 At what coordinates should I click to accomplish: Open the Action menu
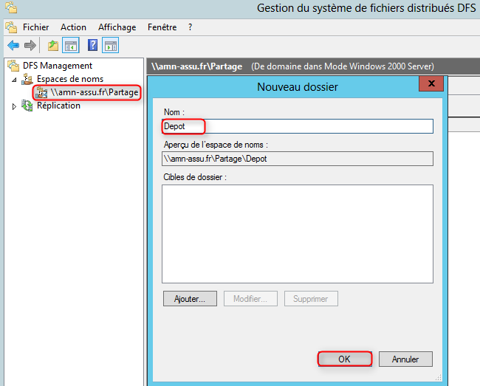(73, 27)
